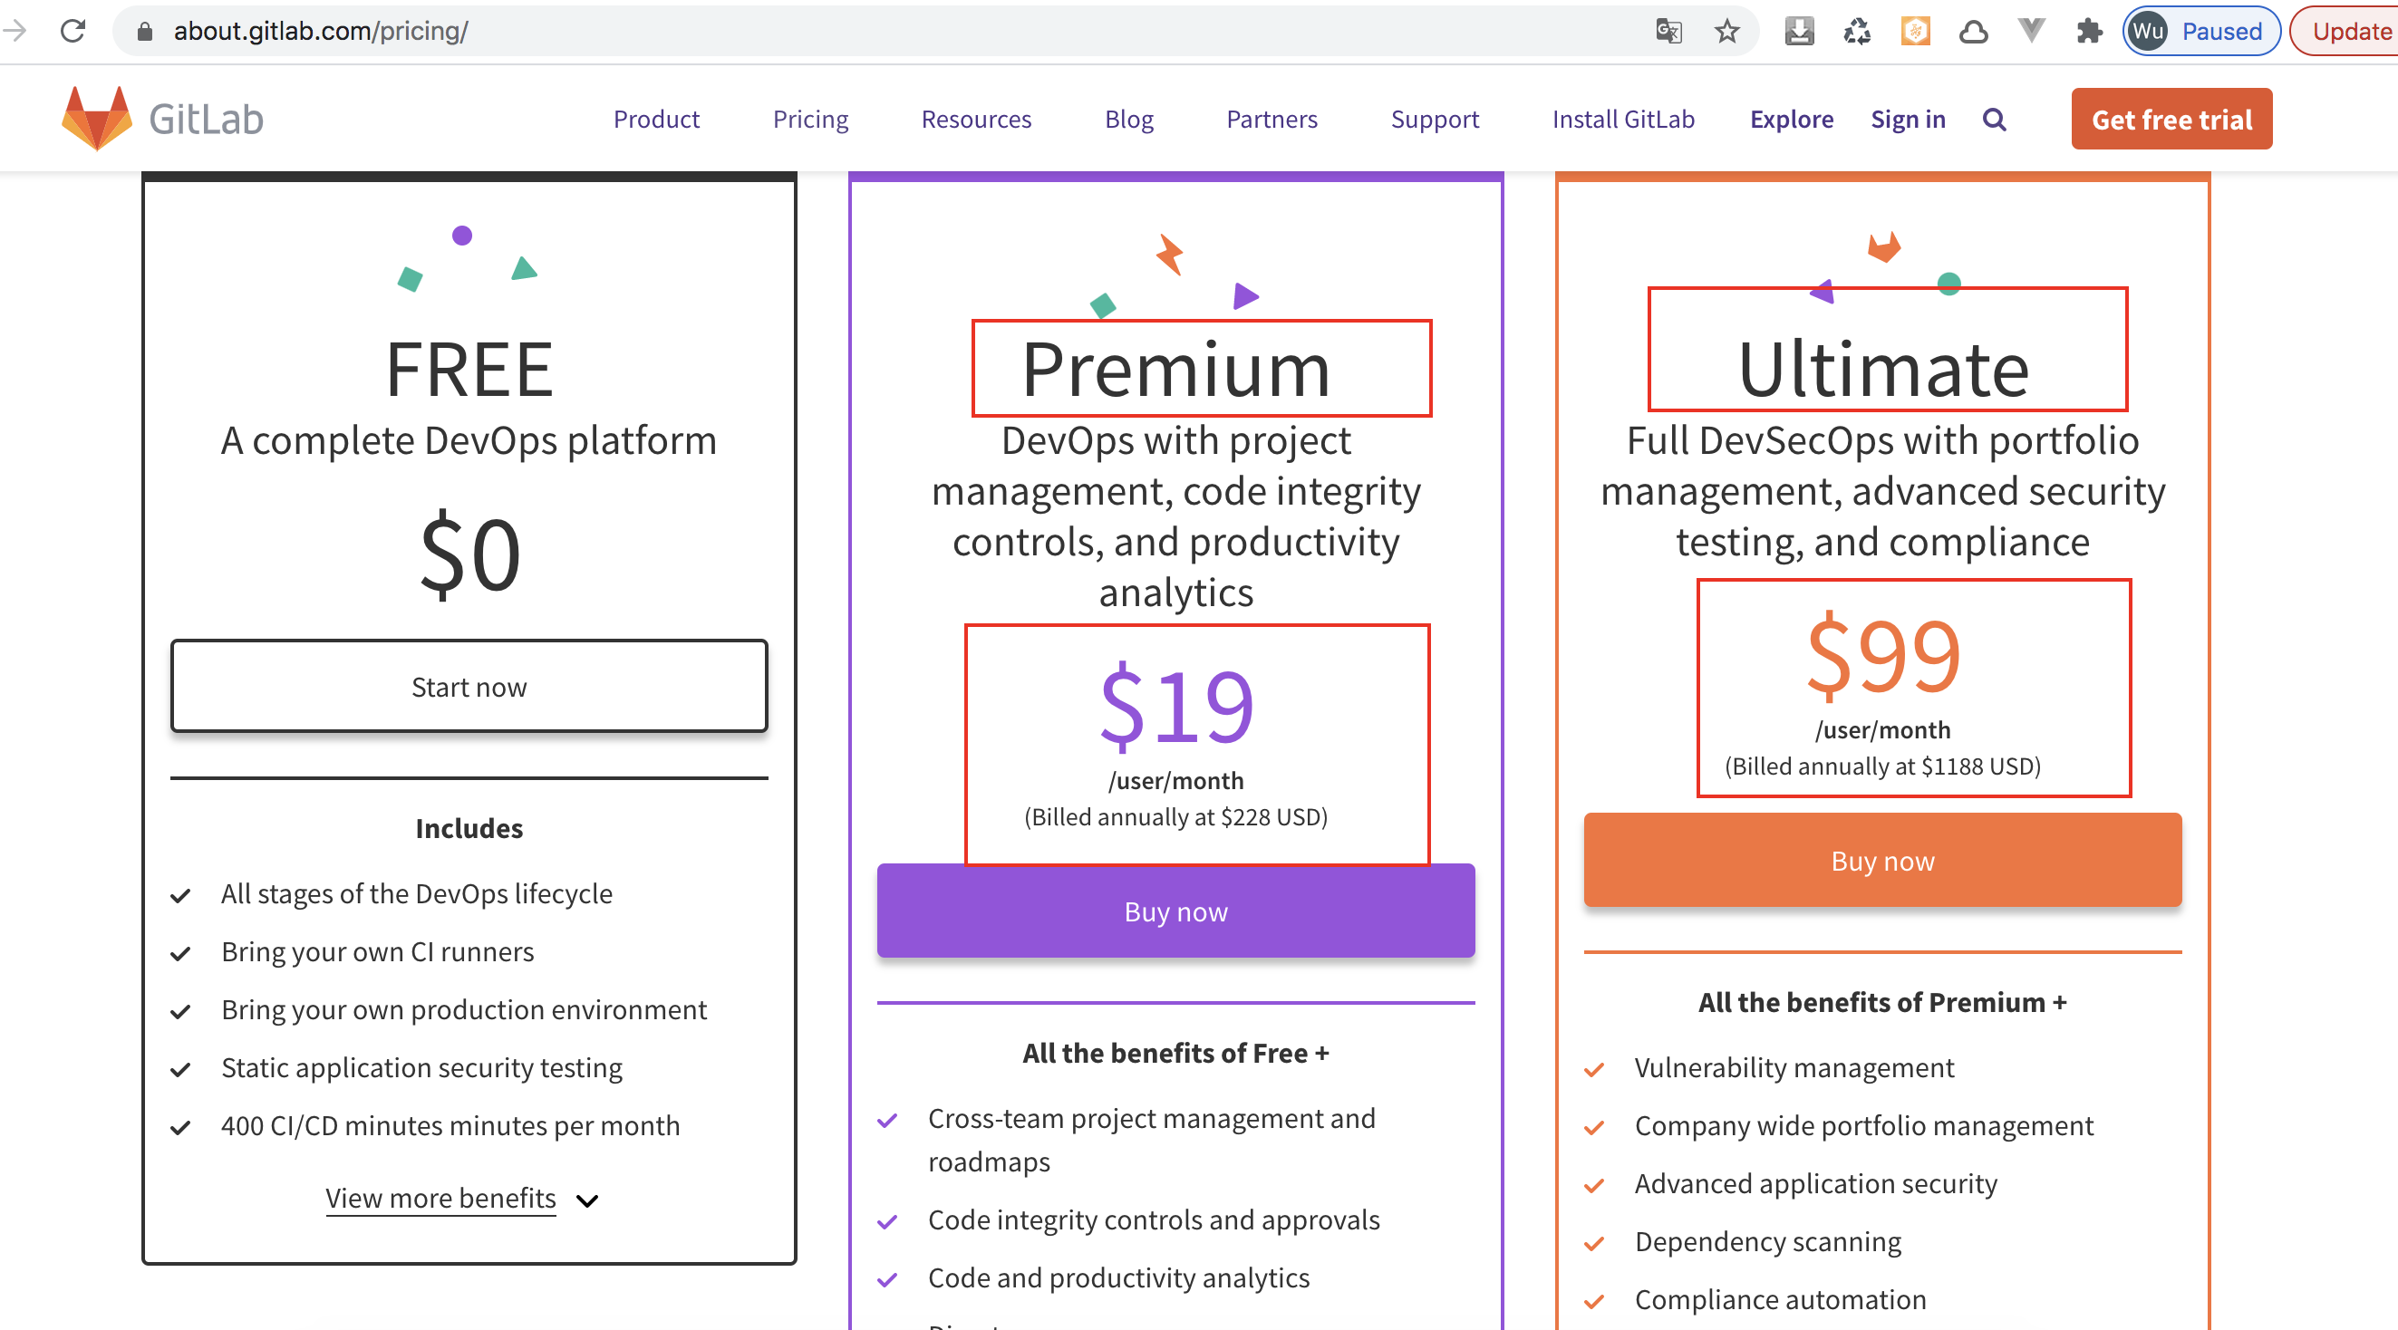Click the GitLab wordmark text
Viewport: 2398px width, 1330px height.
(207, 119)
